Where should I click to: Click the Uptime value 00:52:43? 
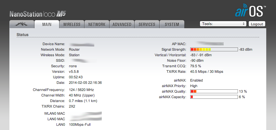[76, 77]
